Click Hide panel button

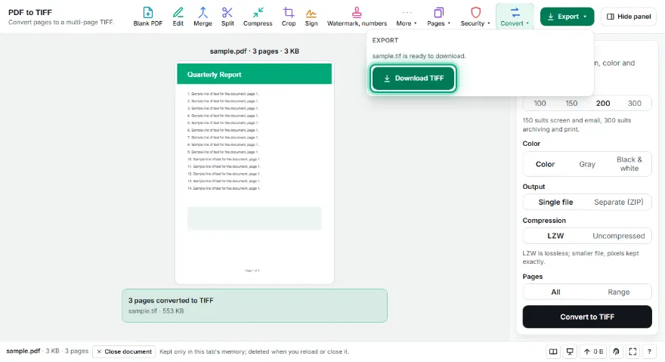point(629,17)
